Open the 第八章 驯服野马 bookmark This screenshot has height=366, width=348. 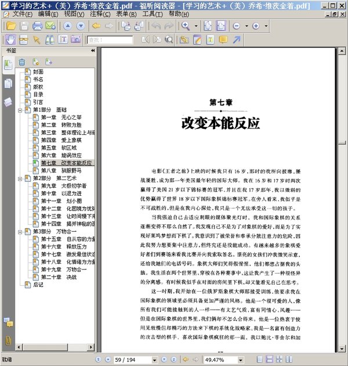point(61,171)
